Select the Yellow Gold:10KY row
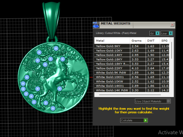Image resolution: width=183 pixels, height=137 pixels. [132, 51]
